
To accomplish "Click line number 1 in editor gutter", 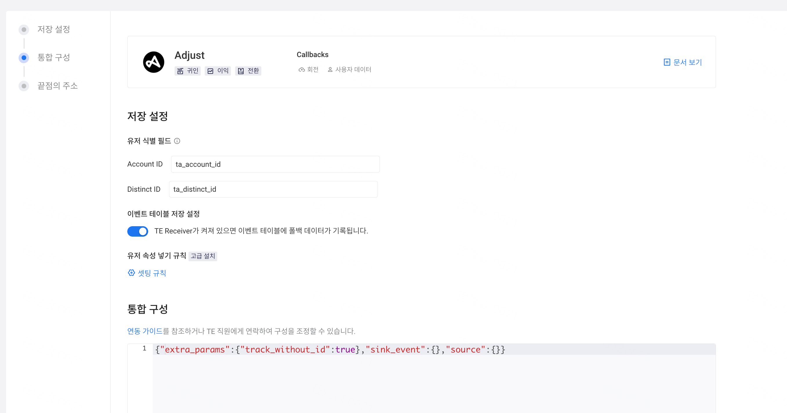I will click(144, 348).
